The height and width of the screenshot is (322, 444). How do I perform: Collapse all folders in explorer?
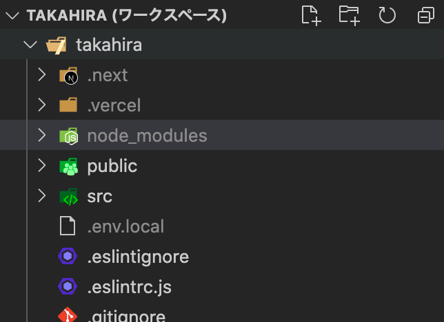coord(425,15)
